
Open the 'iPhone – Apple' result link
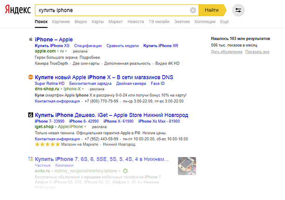pos(54,40)
